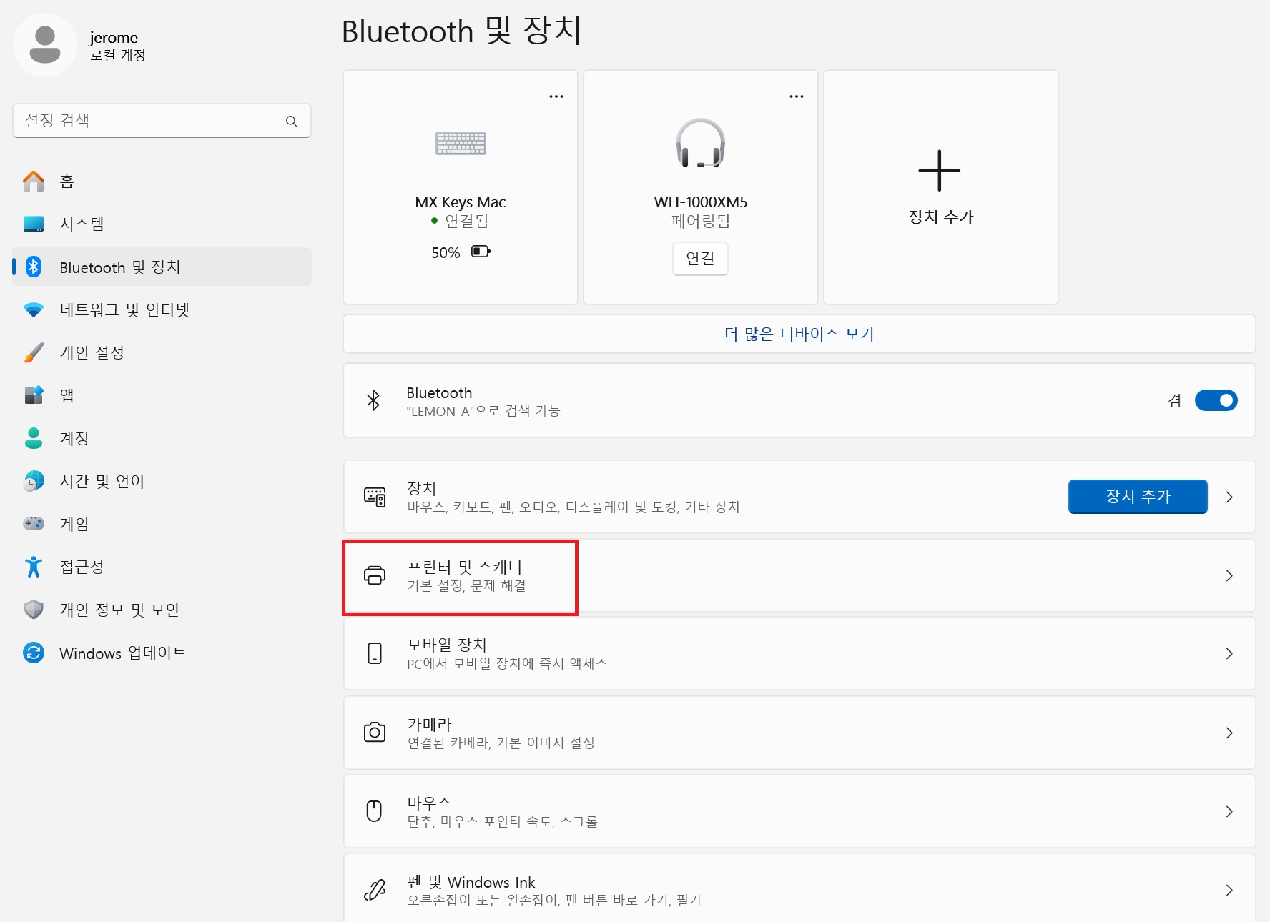Click blue 장치 추가 button
Screen dimensions: 1270x922
tap(1138, 497)
